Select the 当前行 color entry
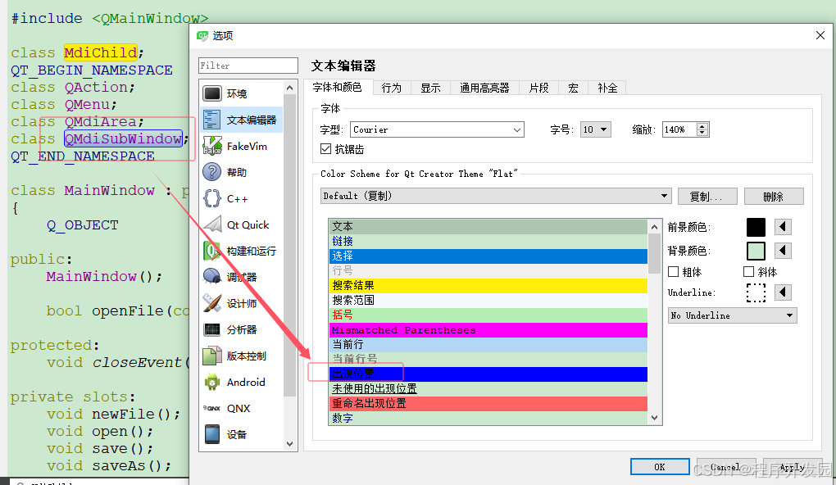Viewport: 836px width, 485px height. click(x=488, y=345)
